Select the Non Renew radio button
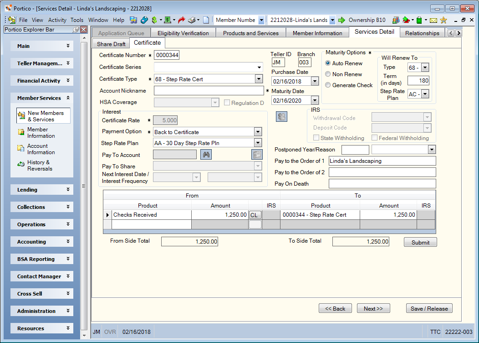This screenshot has width=479, height=343. [328, 74]
